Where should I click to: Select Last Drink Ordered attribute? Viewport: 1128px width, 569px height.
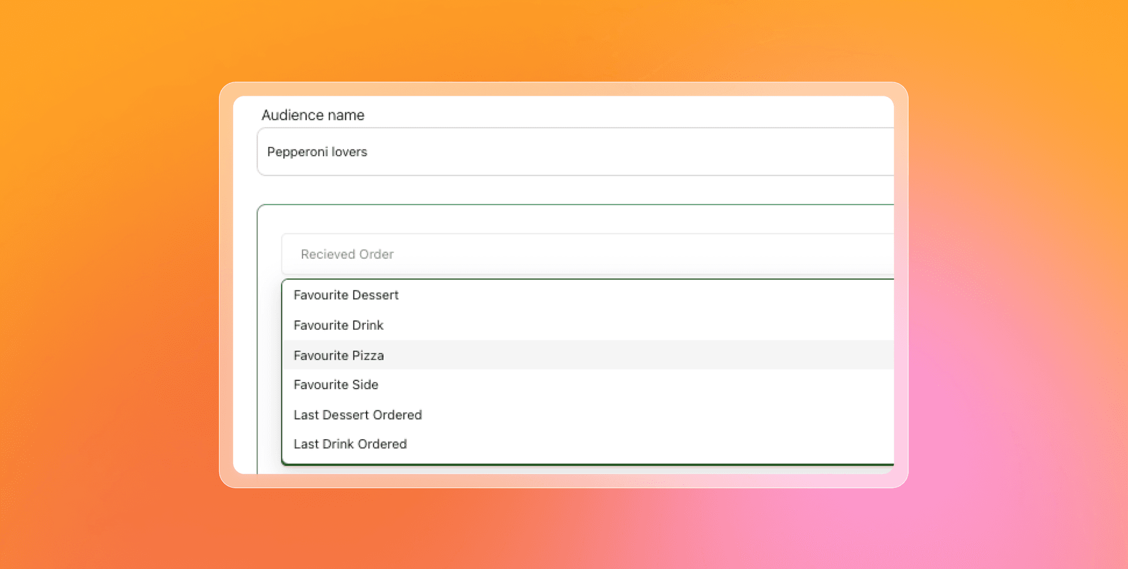click(350, 444)
